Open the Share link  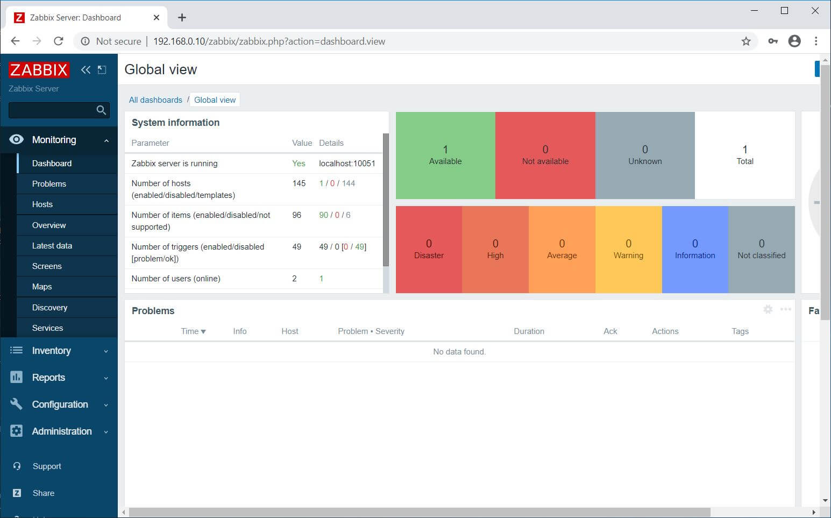coord(44,493)
